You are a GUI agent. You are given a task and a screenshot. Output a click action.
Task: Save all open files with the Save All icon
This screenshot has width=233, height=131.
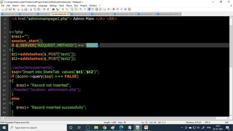(14, 9)
